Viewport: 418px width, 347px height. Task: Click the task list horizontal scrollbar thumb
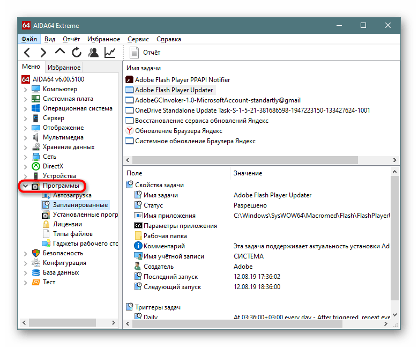pyautogui.click(x=245, y=160)
